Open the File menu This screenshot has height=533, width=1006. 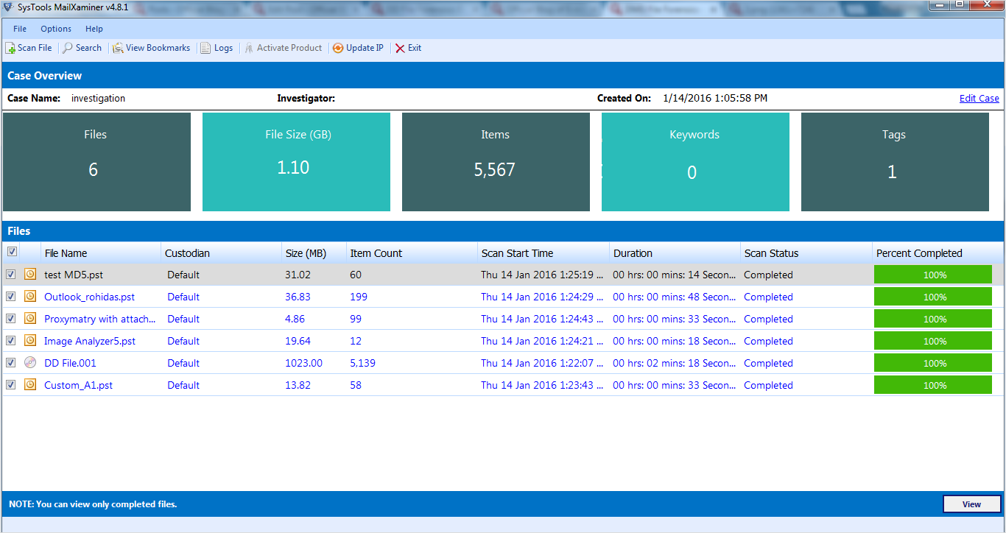point(20,29)
